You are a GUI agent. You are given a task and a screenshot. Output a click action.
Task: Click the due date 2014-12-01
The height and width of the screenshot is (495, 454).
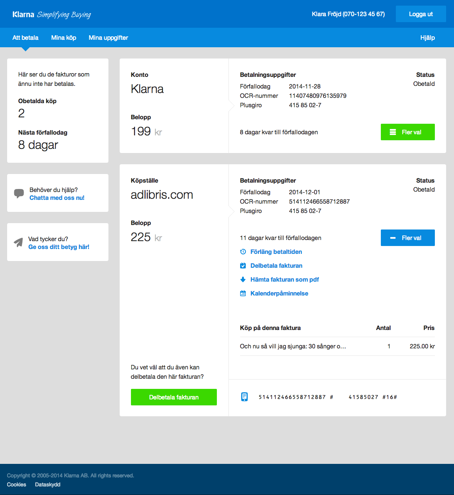(305, 192)
